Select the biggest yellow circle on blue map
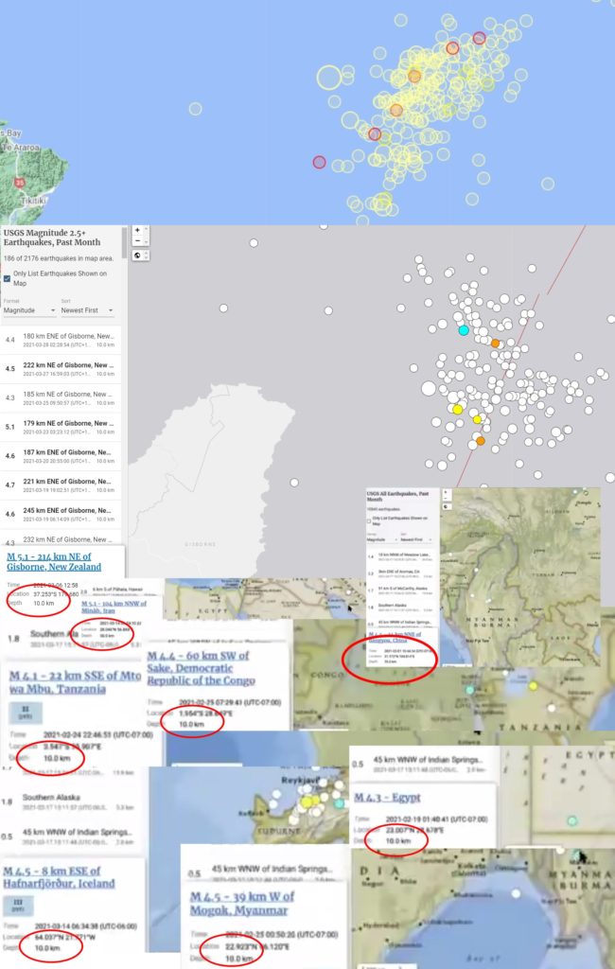This screenshot has height=969, width=615. point(329,78)
